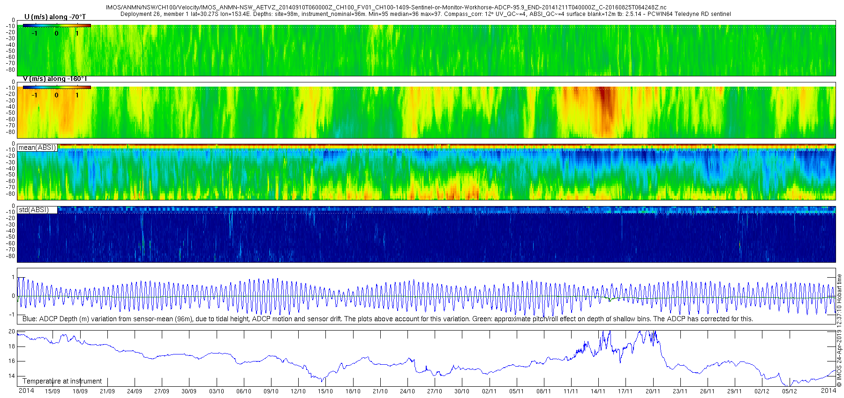This screenshot has width=844, height=398.
Task: Click the '24/10' date tick label
Action: [407, 391]
